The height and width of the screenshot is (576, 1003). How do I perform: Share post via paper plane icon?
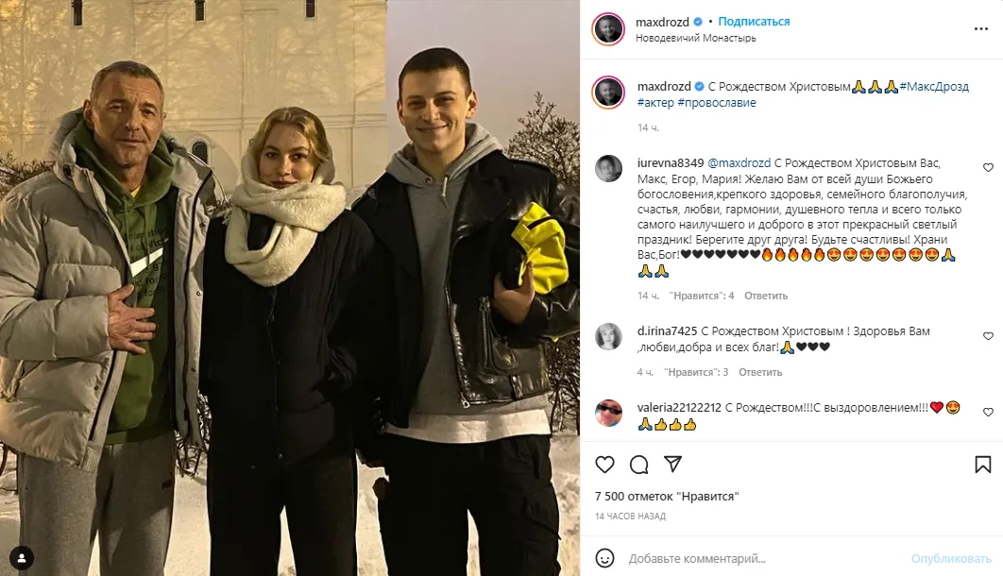(x=672, y=465)
